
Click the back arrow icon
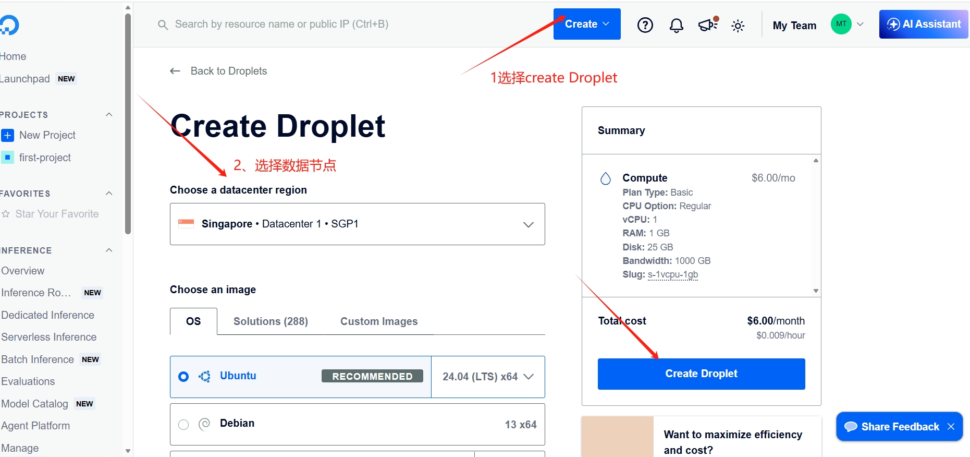175,71
